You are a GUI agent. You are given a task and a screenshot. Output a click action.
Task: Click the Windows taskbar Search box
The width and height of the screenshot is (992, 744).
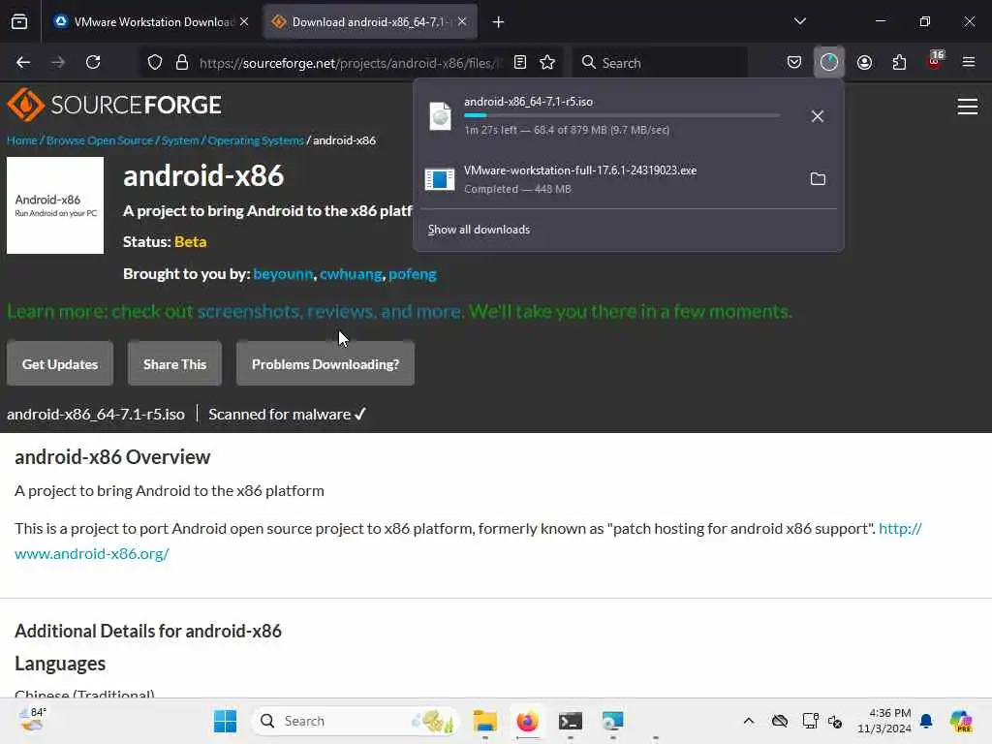pos(355,721)
